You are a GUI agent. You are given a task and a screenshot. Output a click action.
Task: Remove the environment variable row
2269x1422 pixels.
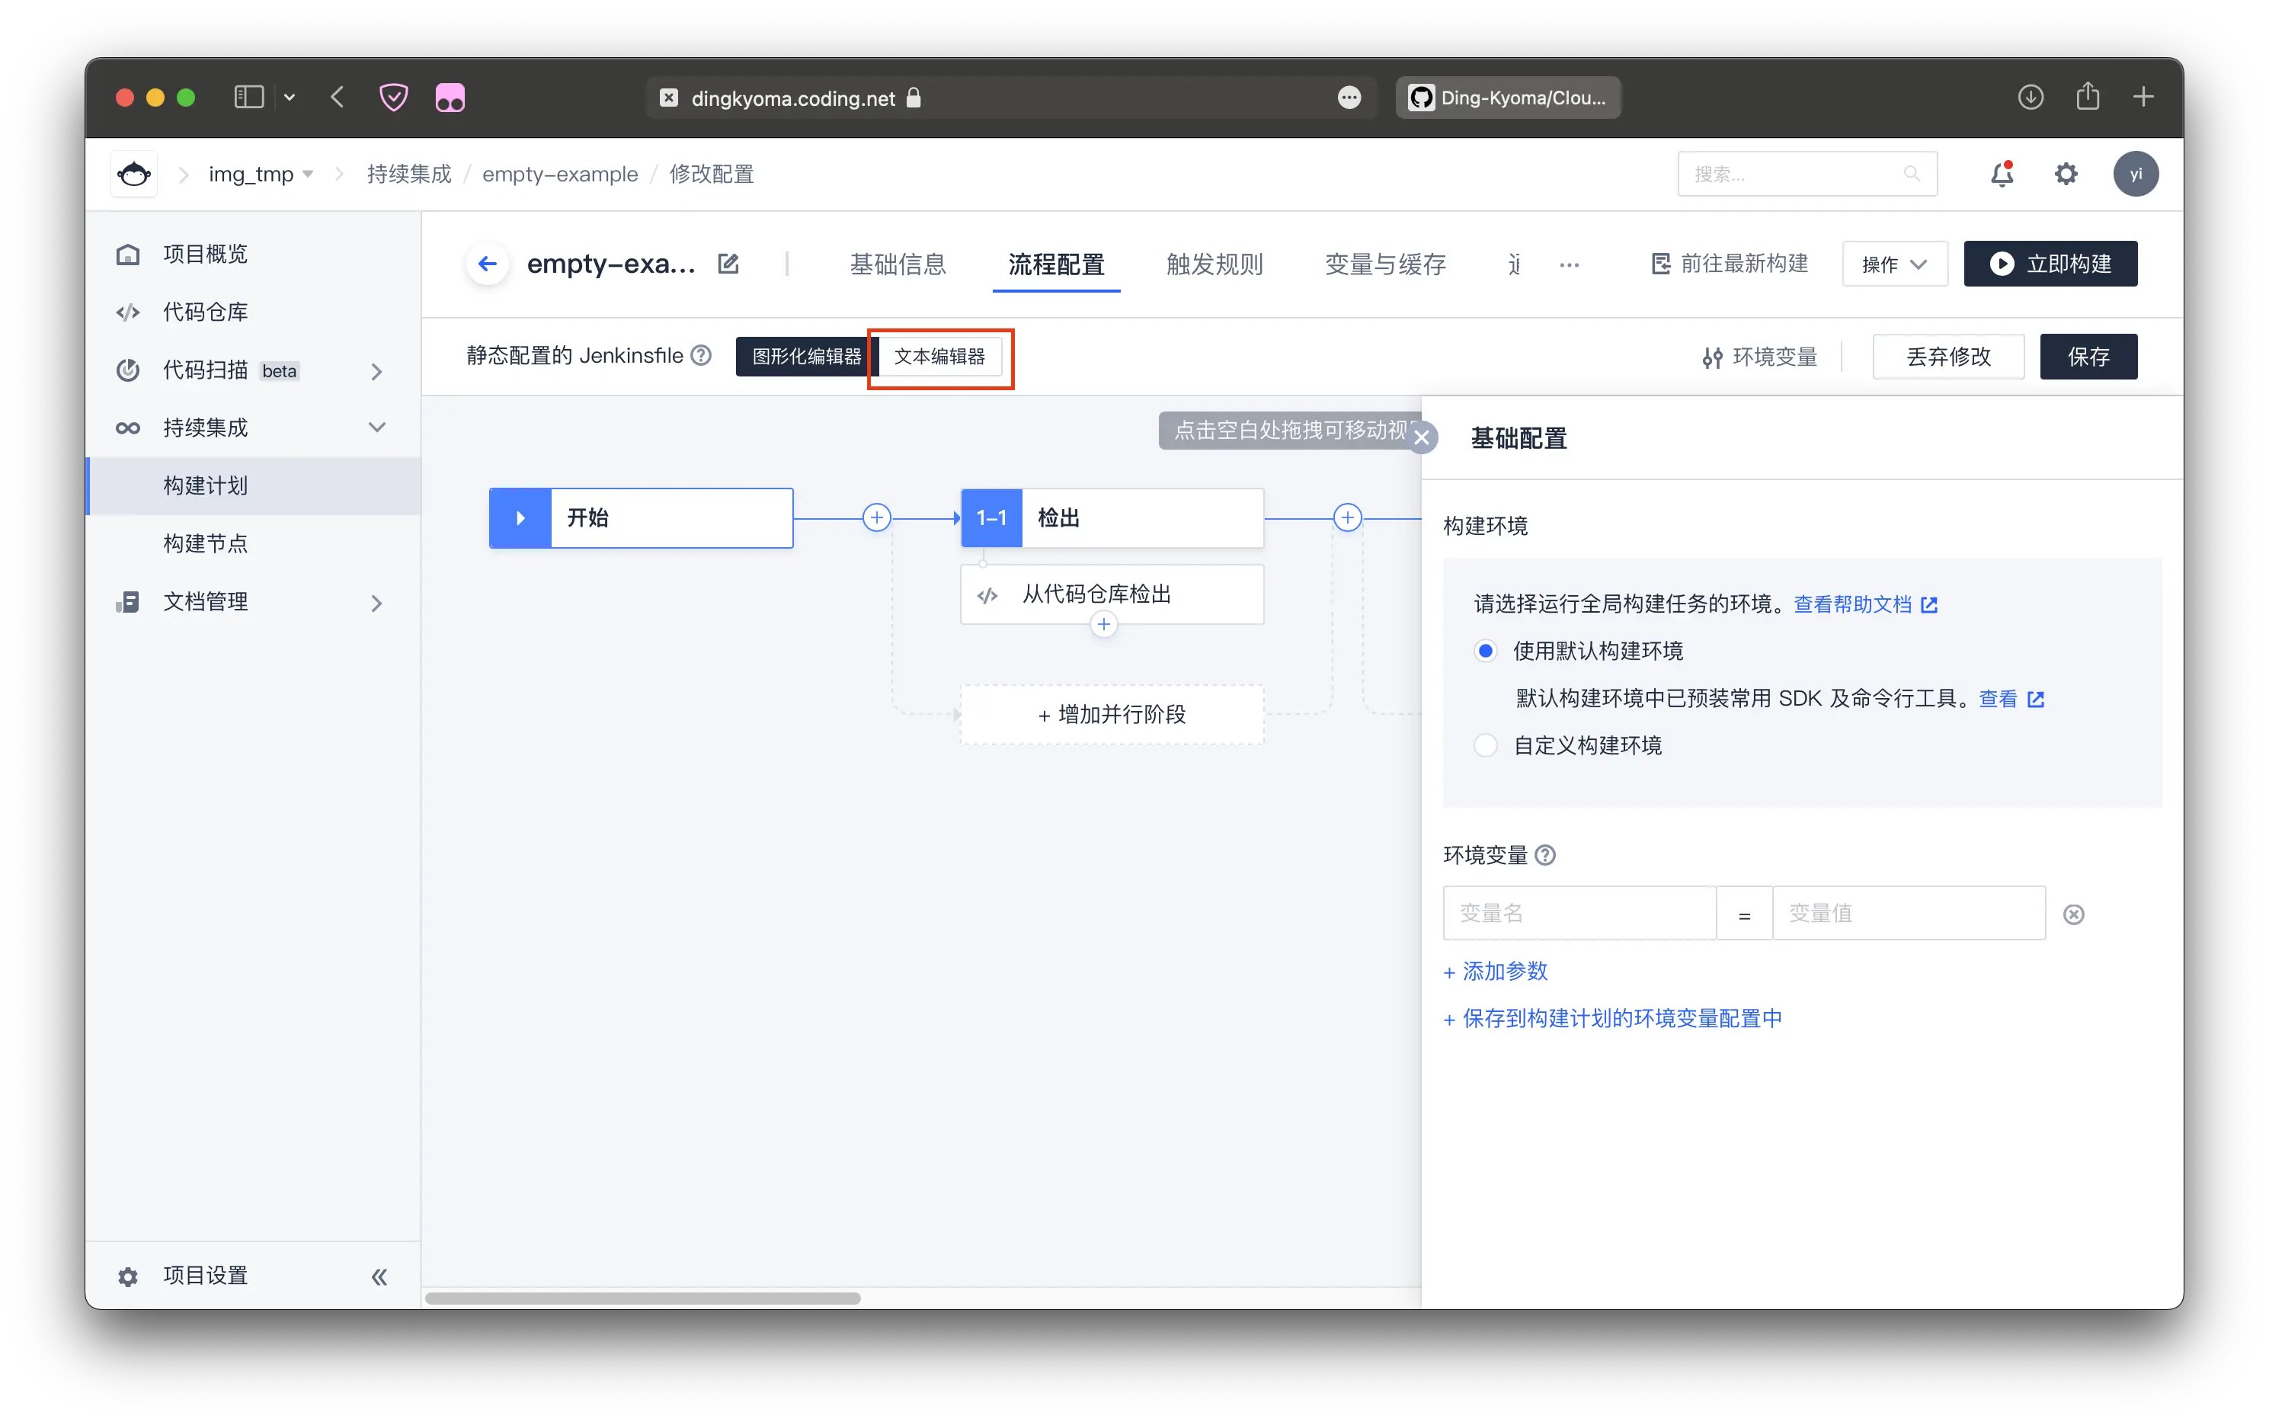tap(2073, 914)
